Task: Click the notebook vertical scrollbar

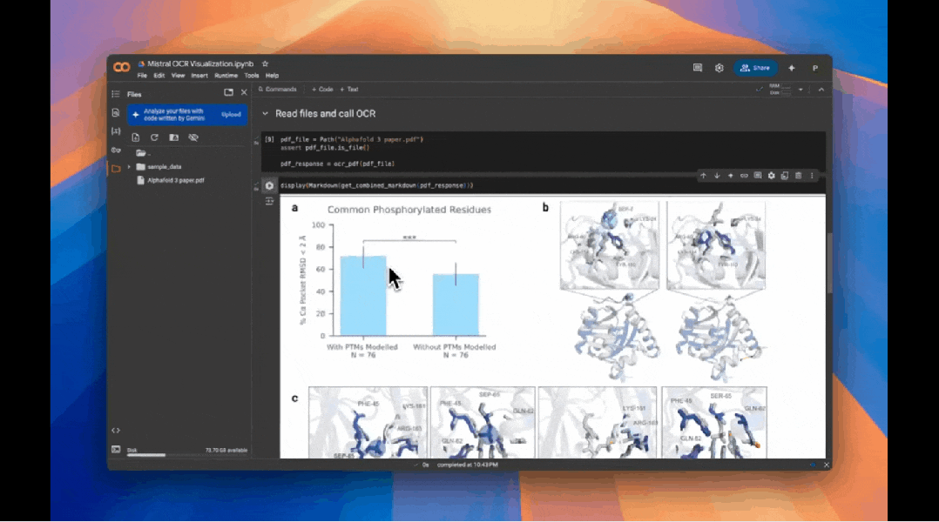Action: tap(829, 263)
